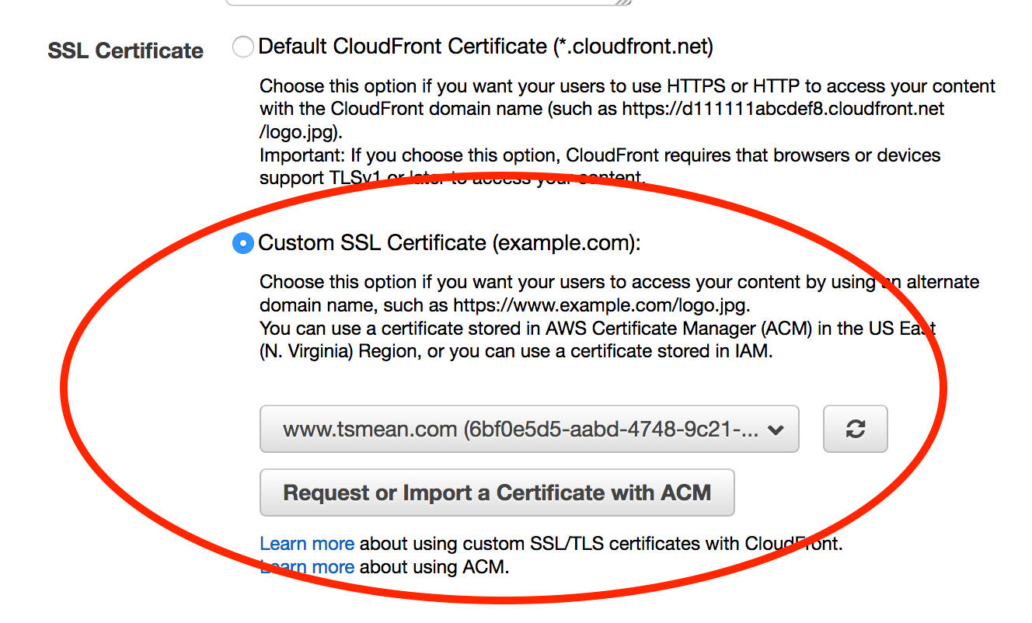
Task: Click the refresh certificates icon button
Action: pos(855,429)
